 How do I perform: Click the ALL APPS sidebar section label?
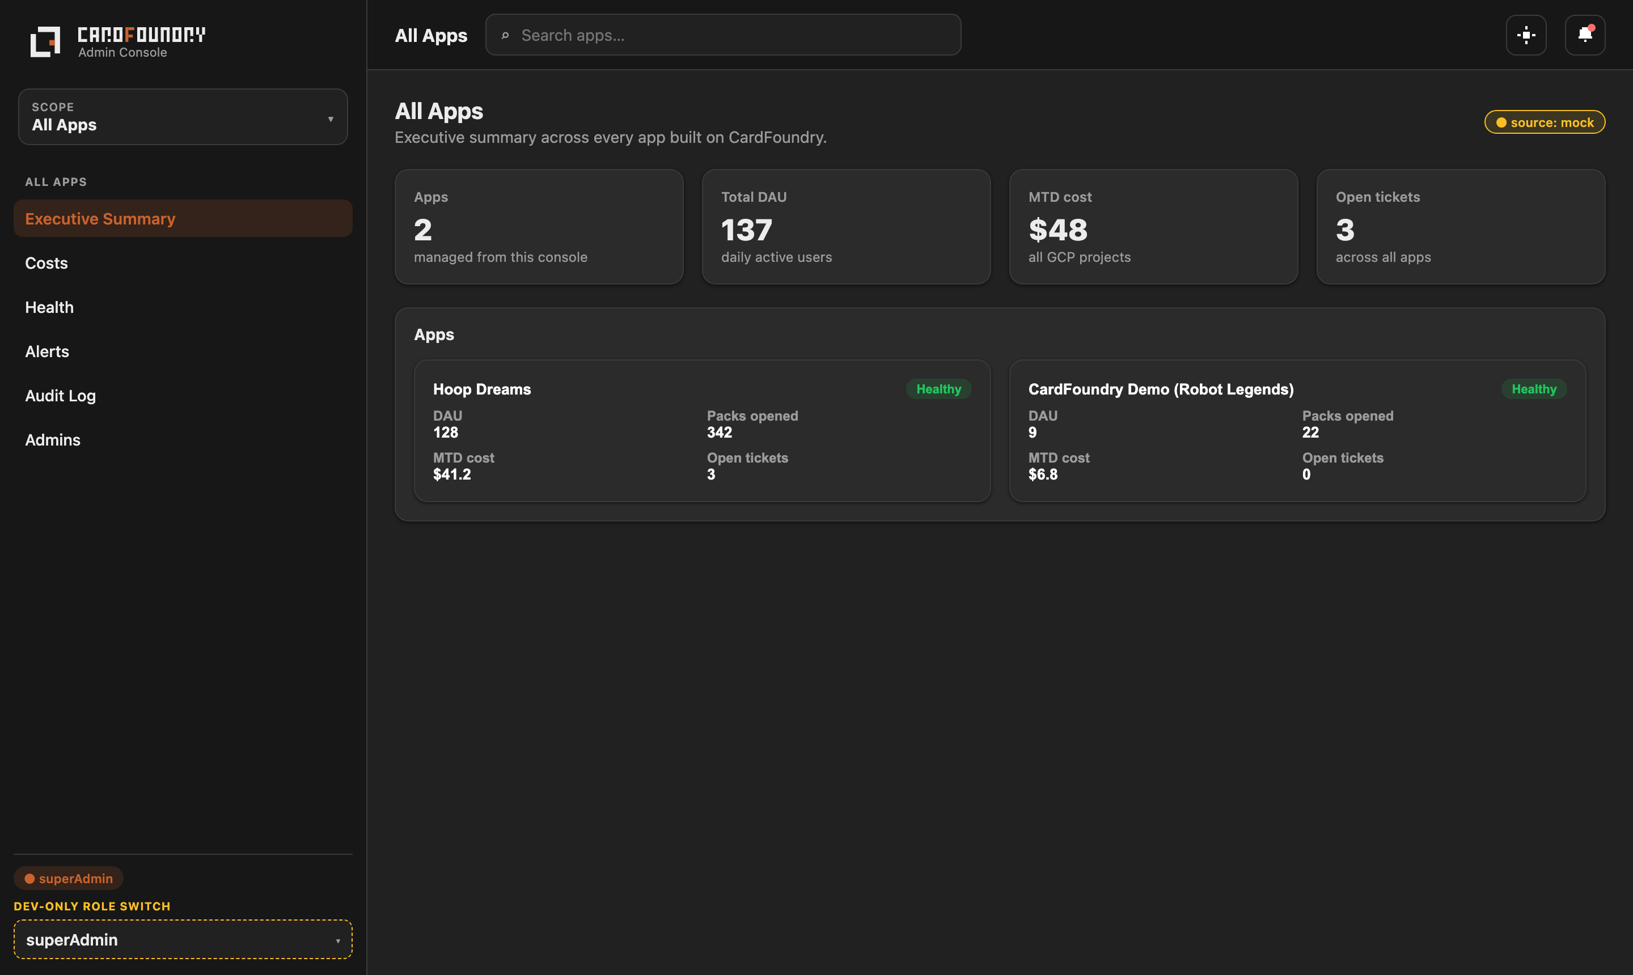[56, 182]
